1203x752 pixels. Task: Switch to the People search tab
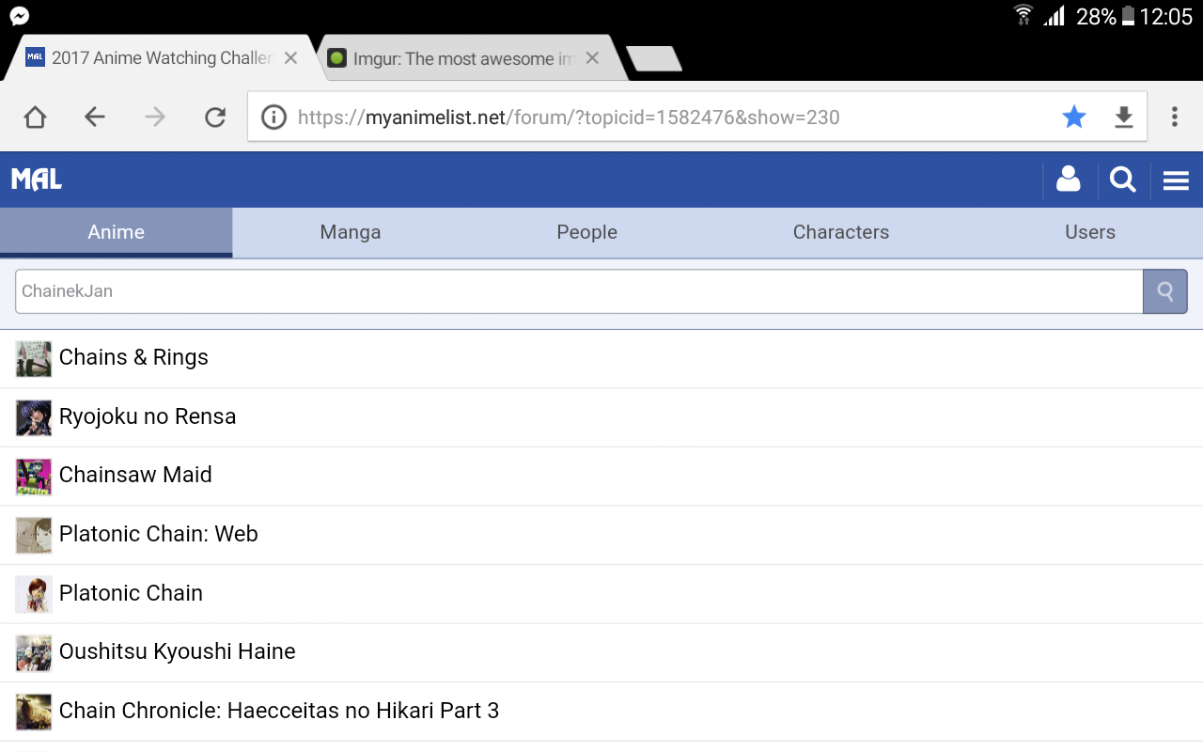[586, 232]
